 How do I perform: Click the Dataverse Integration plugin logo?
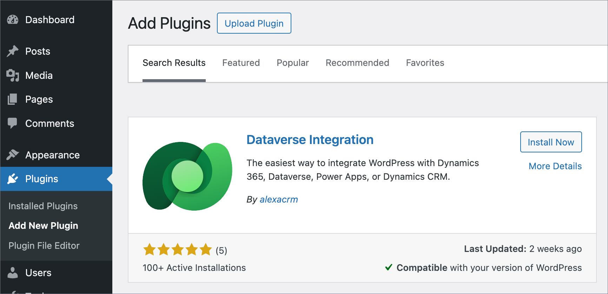click(x=187, y=176)
